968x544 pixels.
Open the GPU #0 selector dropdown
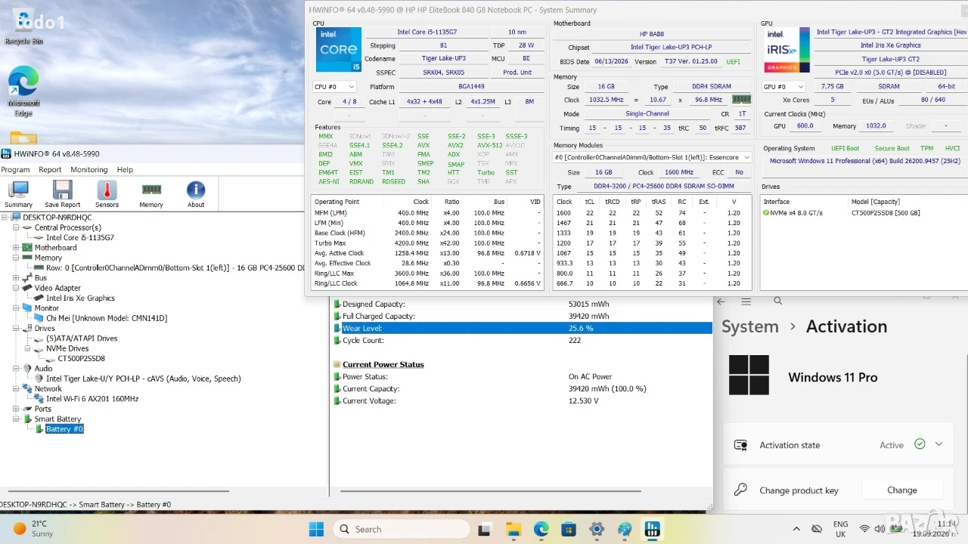click(x=783, y=87)
